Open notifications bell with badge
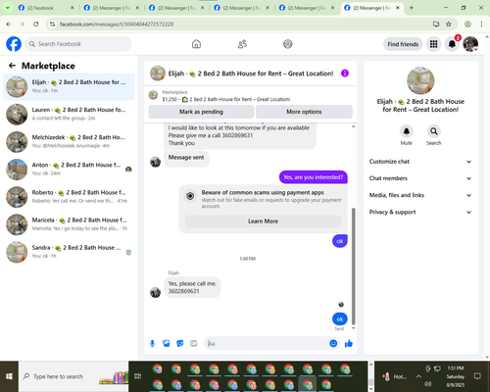 tap(452, 44)
